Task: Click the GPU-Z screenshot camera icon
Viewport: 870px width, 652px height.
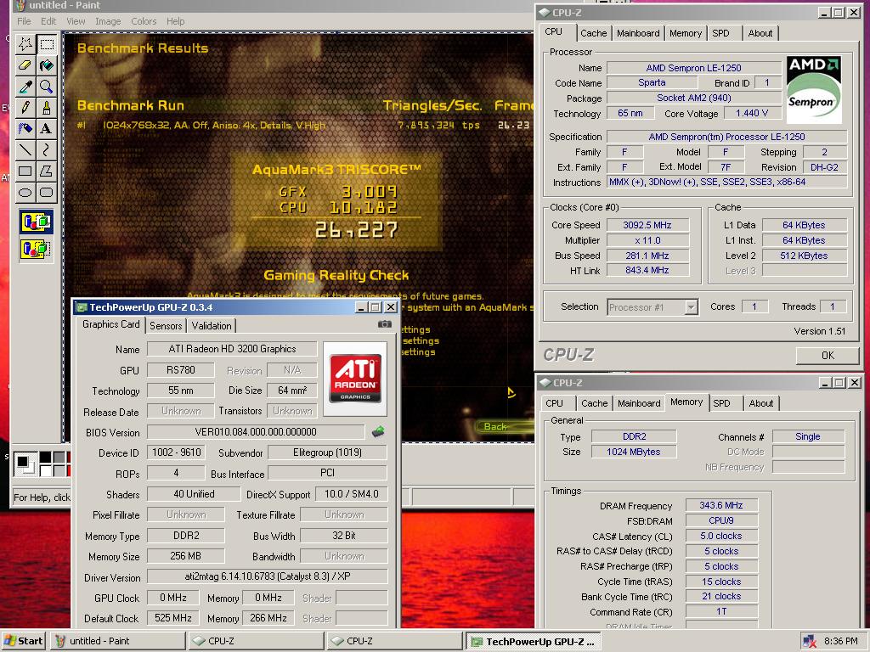Action: click(385, 324)
